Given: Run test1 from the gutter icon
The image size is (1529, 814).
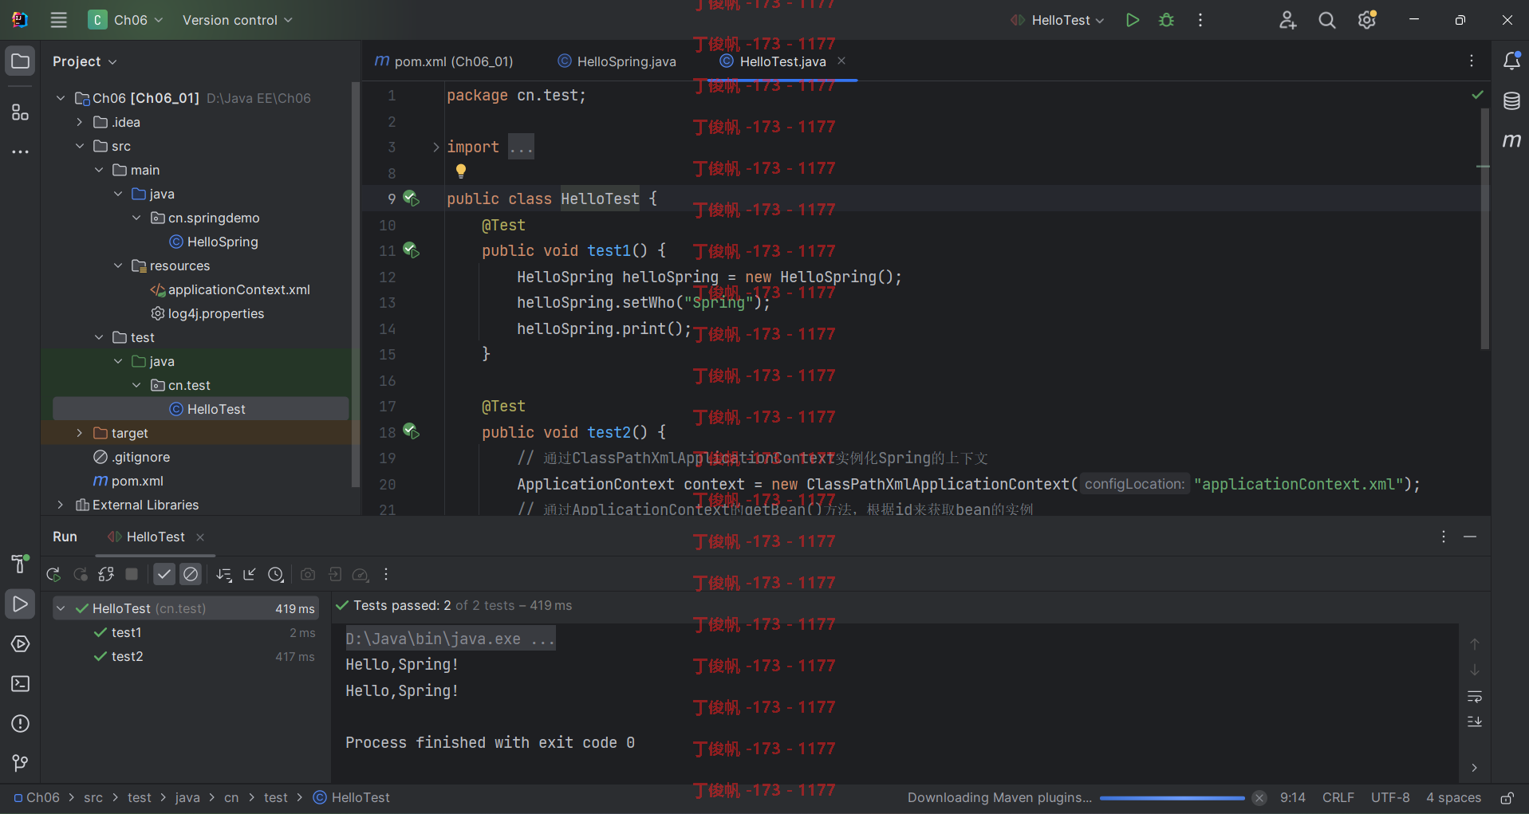Looking at the screenshot, I should coord(411,250).
